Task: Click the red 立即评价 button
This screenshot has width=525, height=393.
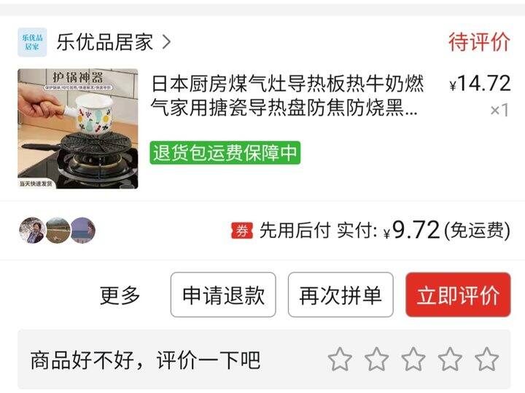Action: click(458, 295)
